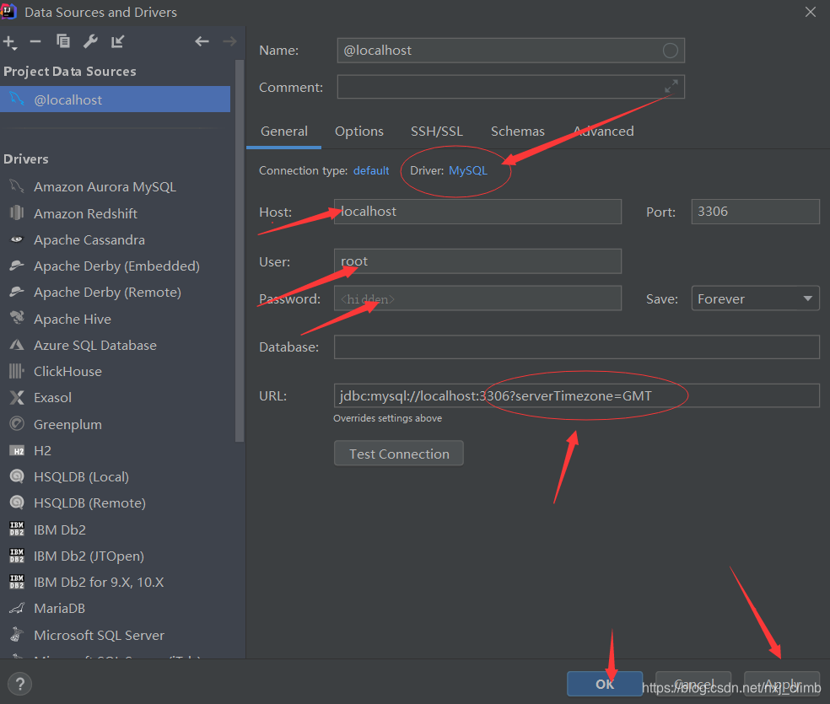Viewport: 830px width, 704px height.
Task: Select Apache Cassandra eye icon
Action: pyautogui.click(x=17, y=239)
